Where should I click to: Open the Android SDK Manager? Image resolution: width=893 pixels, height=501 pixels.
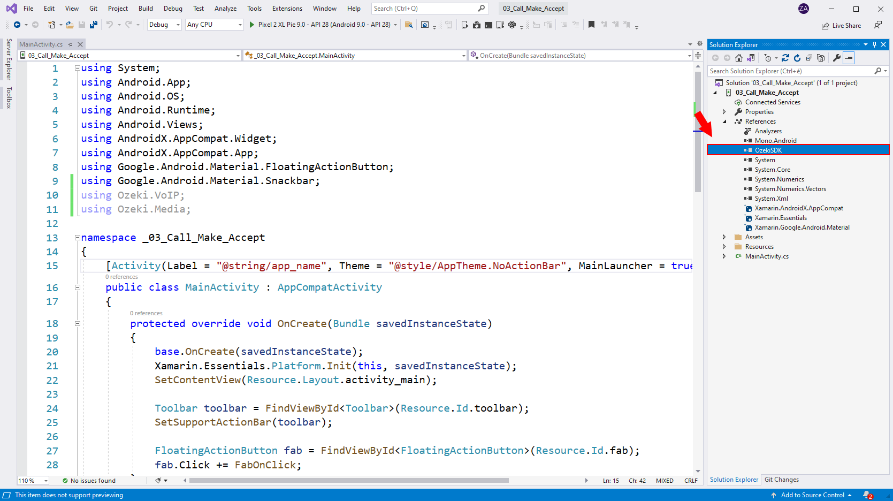pos(477,25)
